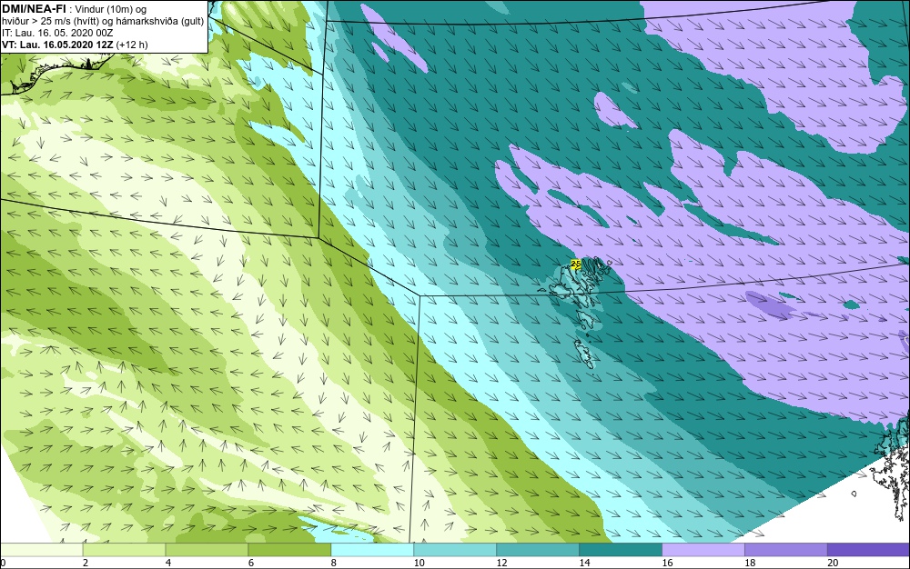The width and height of the screenshot is (910, 569).
Task: Select the 4–6 m/s green legend swatch
Action: pyautogui.click(x=207, y=550)
